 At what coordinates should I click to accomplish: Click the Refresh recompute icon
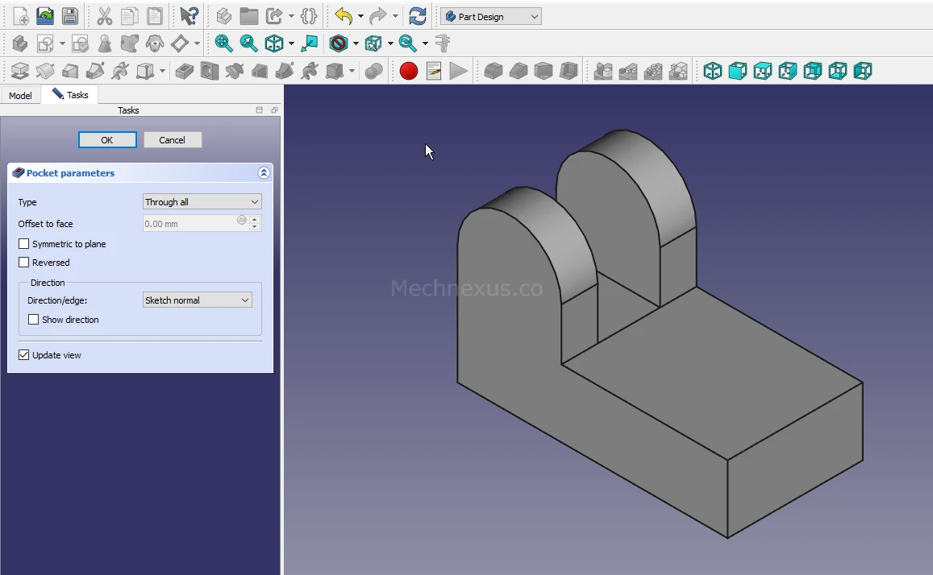coord(417,16)
